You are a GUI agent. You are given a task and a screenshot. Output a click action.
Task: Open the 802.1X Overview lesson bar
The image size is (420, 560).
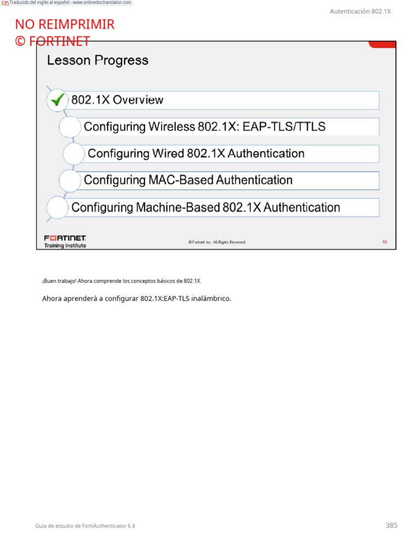coord(221,101)
